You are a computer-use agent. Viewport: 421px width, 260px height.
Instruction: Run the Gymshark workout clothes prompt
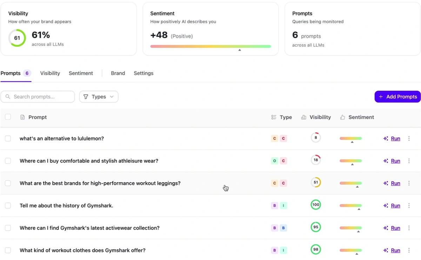(x=395, y=251)
